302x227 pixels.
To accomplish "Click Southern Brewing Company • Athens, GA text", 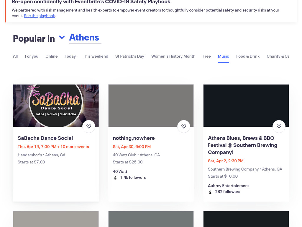I will click(x=245, y=169).
